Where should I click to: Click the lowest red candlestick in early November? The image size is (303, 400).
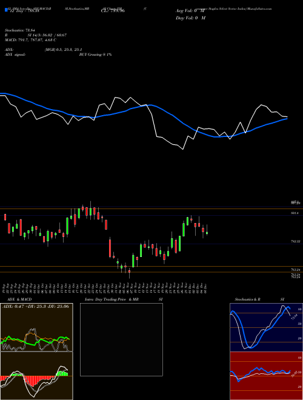129,272
